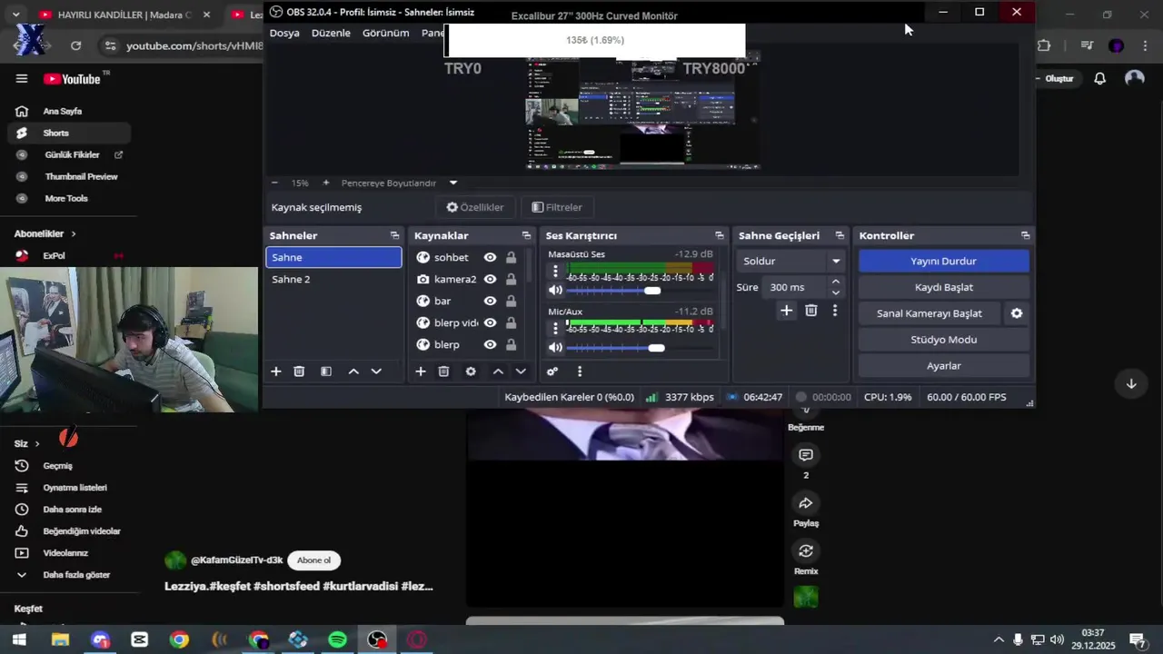
Task: Open Görünüm menu in OBS
Action: (386, 33)
